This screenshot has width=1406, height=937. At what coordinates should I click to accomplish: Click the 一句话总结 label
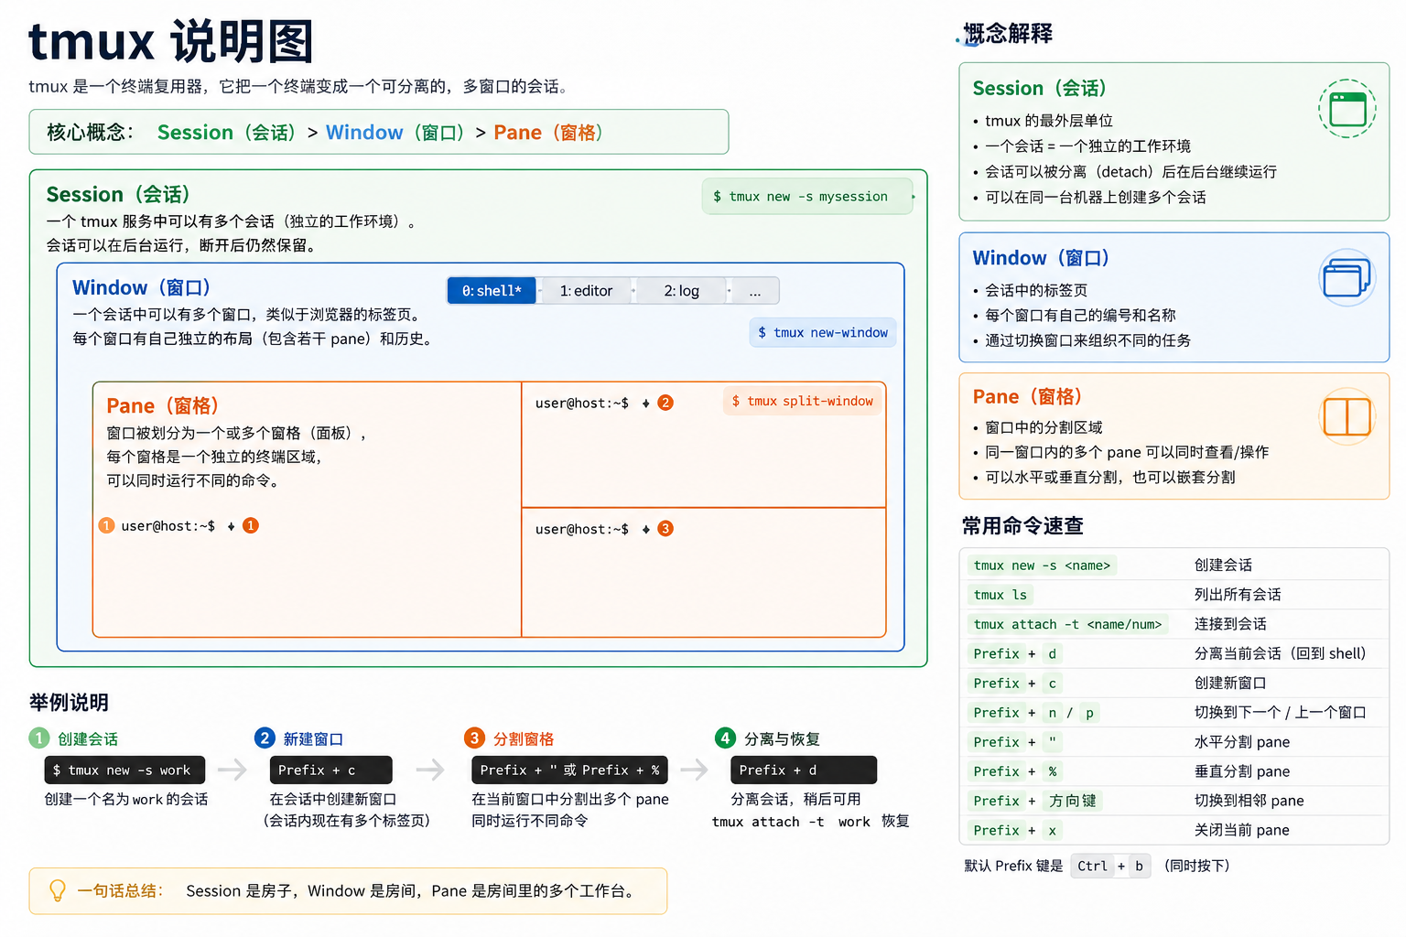[119, 890]
